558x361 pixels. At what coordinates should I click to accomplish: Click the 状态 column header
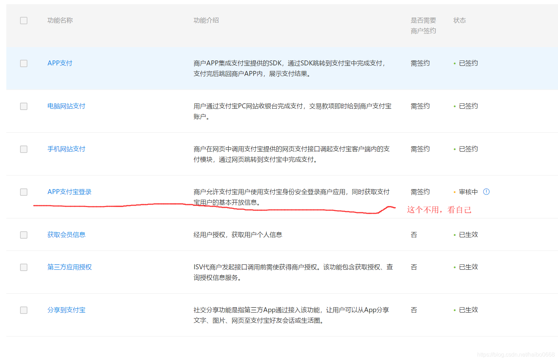(460, 20)
